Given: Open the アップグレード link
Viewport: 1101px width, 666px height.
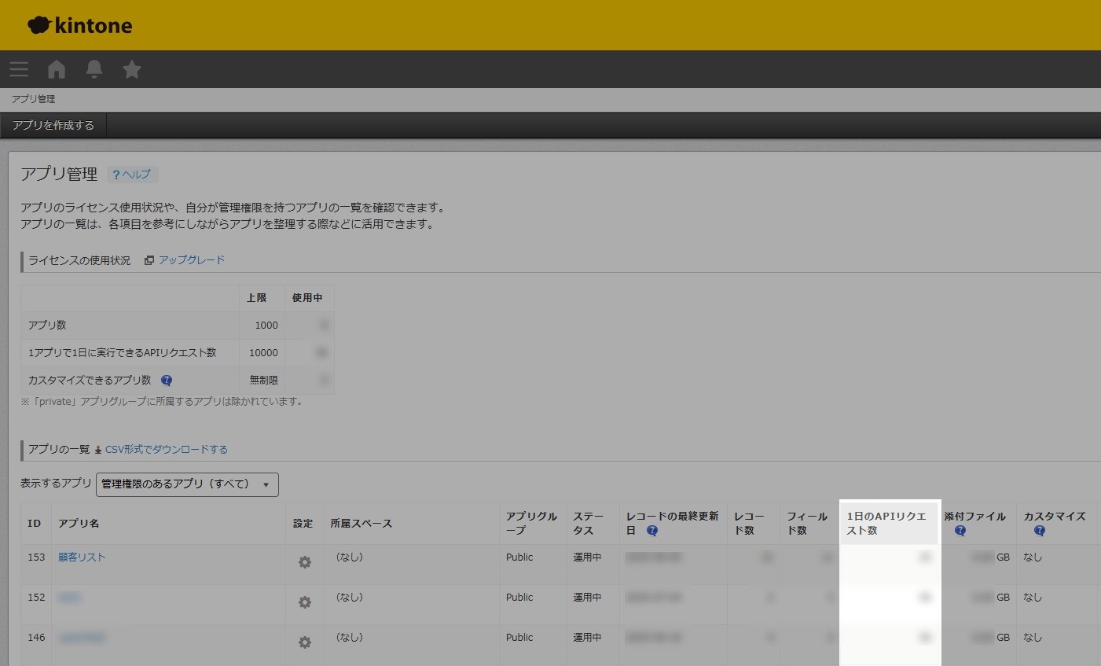Looking at the screenshot, I should (x=191, y=259).
